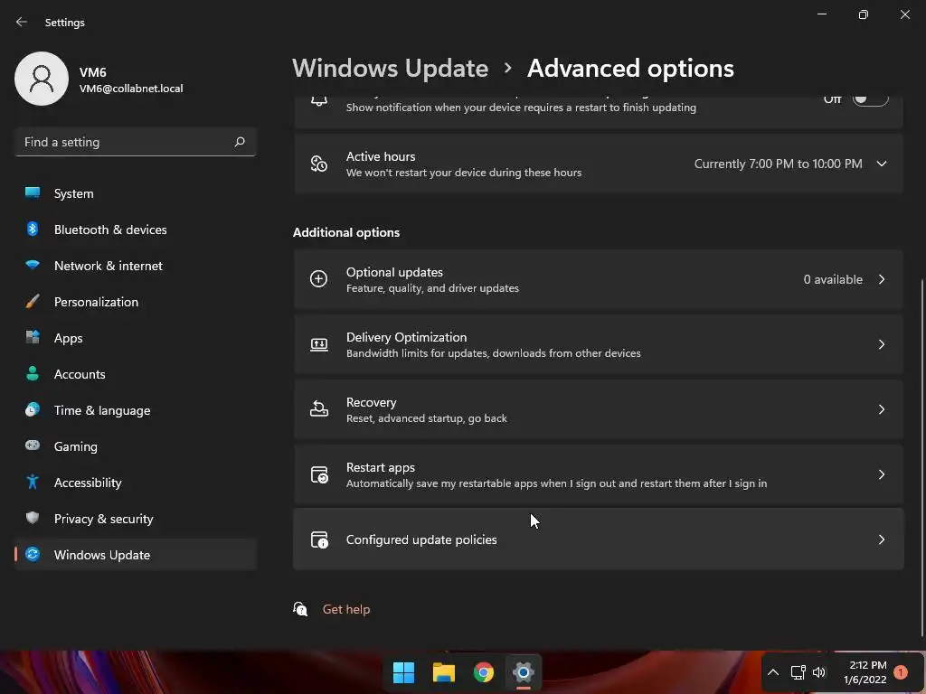Click the Configured update policies icon
This screenshot has width=926, height=694.
tap(319, 539)
